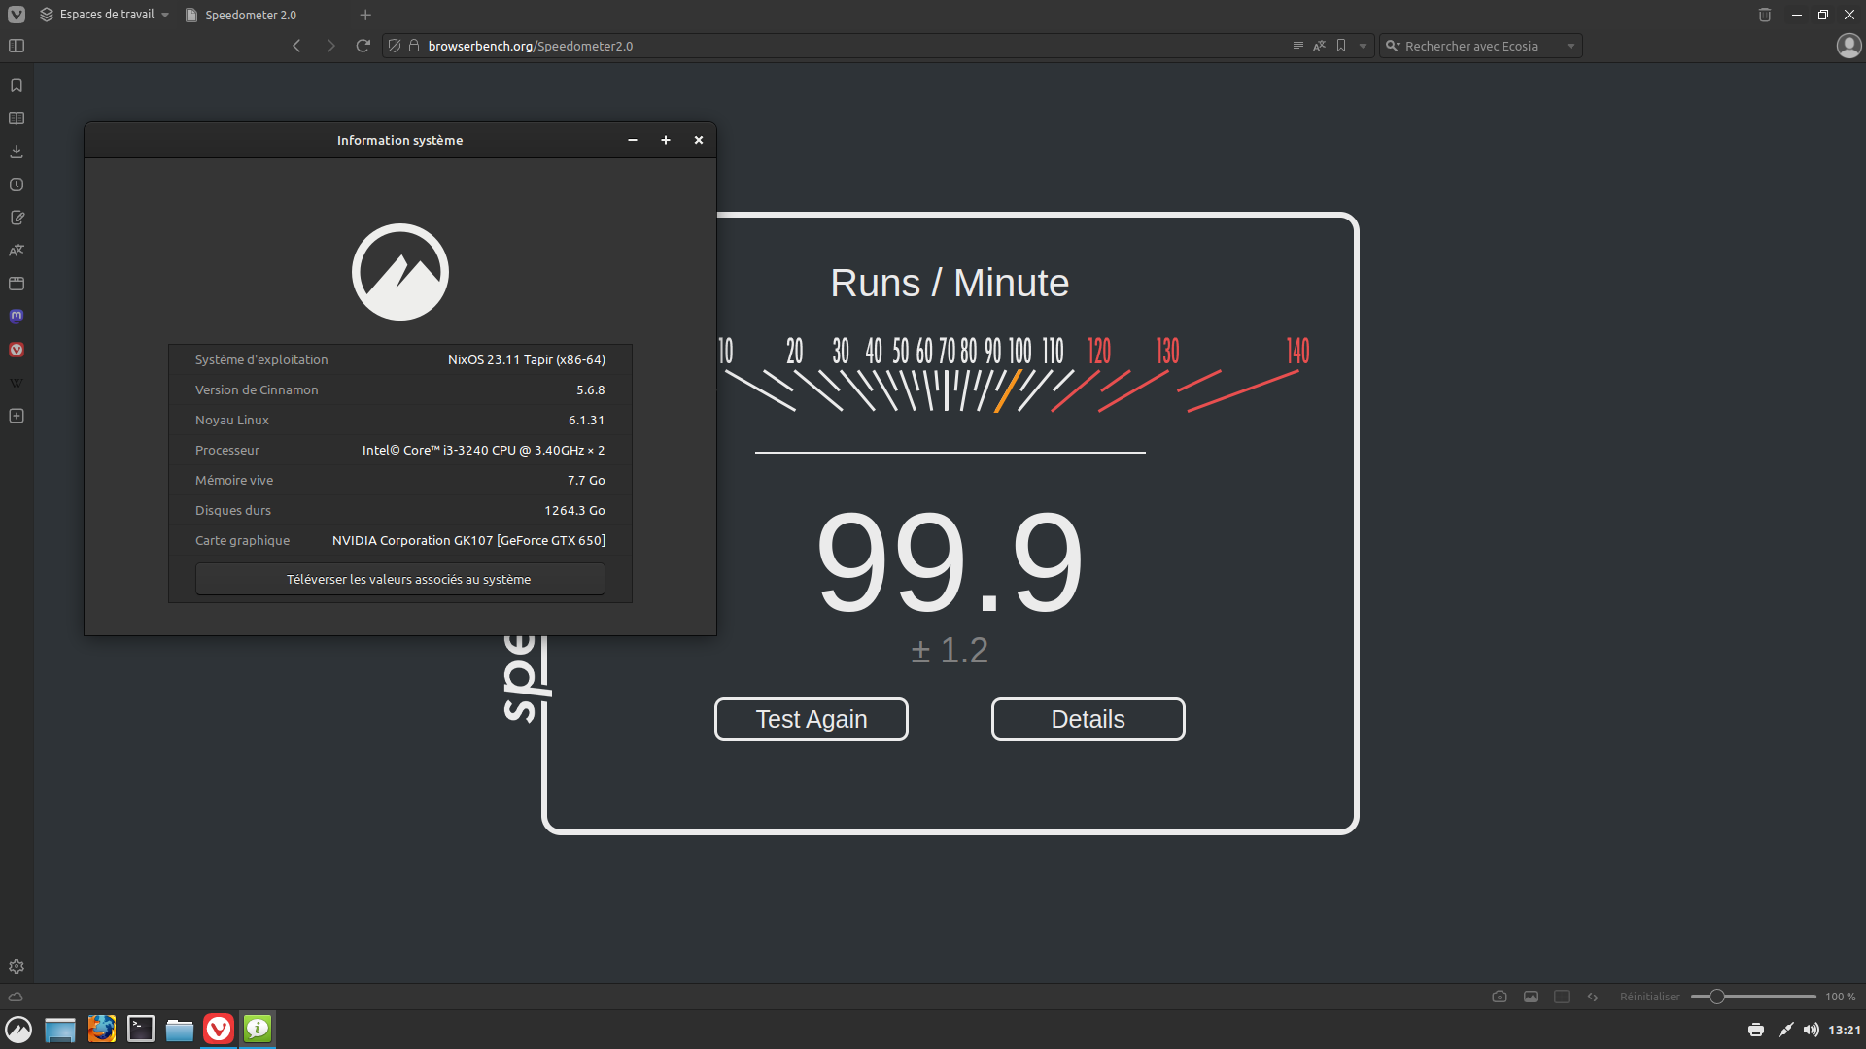This screenshot has height=1049, width=1866.
Task: Open the Notes panel
Action: pyautogui.click(x=17, y=218)
